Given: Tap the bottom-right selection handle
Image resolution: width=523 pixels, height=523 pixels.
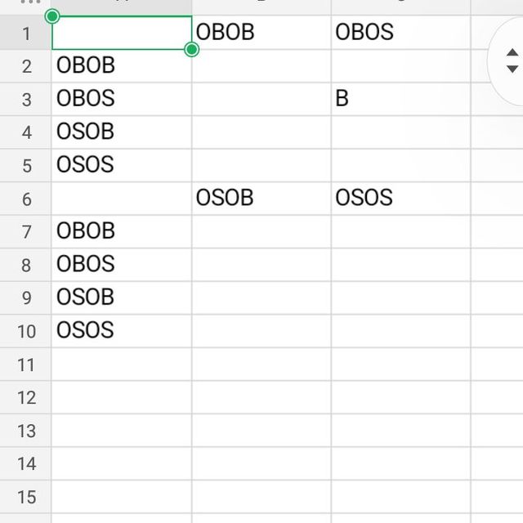Looking at the screenshot, I should 191,50.
